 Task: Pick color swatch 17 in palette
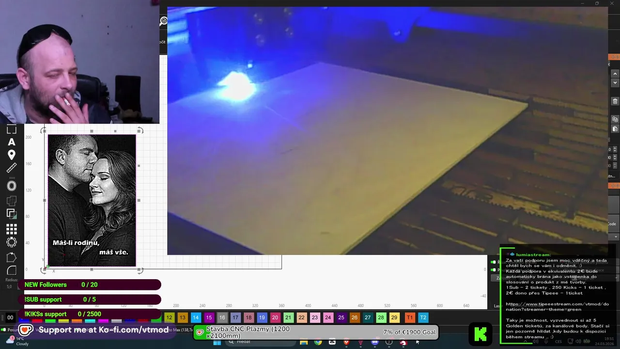click(x=235, y=317)
